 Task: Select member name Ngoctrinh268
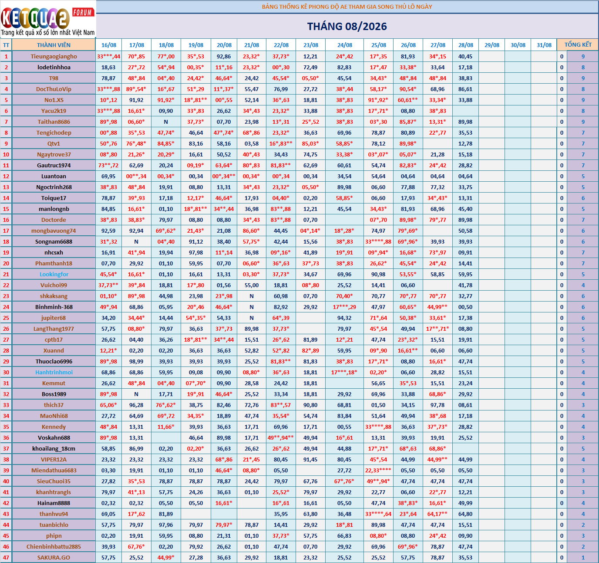(54, 187)
